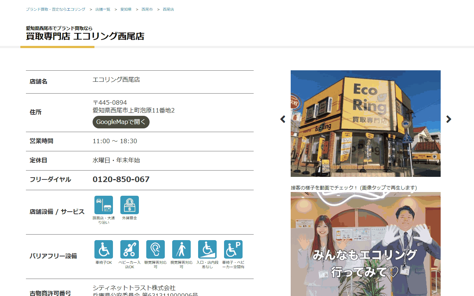Click the 店舗名 row label
Viewport: 474px width, 296px height.
point(39,81)
